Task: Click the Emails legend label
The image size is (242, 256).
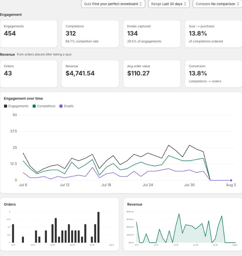Action: click(69, 106)
